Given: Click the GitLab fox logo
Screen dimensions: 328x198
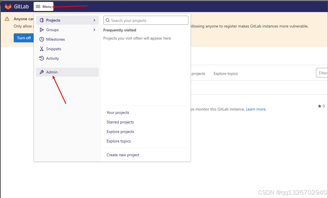Looking at the screenshot, I should pyautogui.click(x=8, y=6).
